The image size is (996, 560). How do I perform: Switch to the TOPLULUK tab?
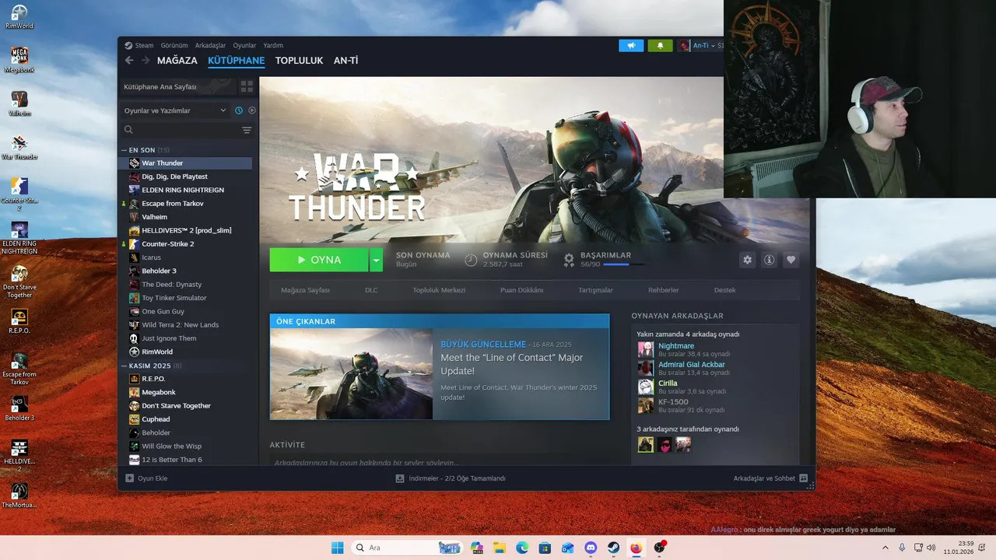(299, 61)
